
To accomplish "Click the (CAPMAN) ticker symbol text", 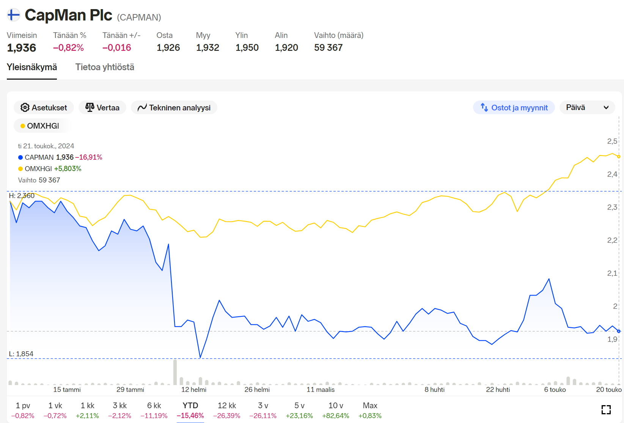I will [x=139, y=17].
